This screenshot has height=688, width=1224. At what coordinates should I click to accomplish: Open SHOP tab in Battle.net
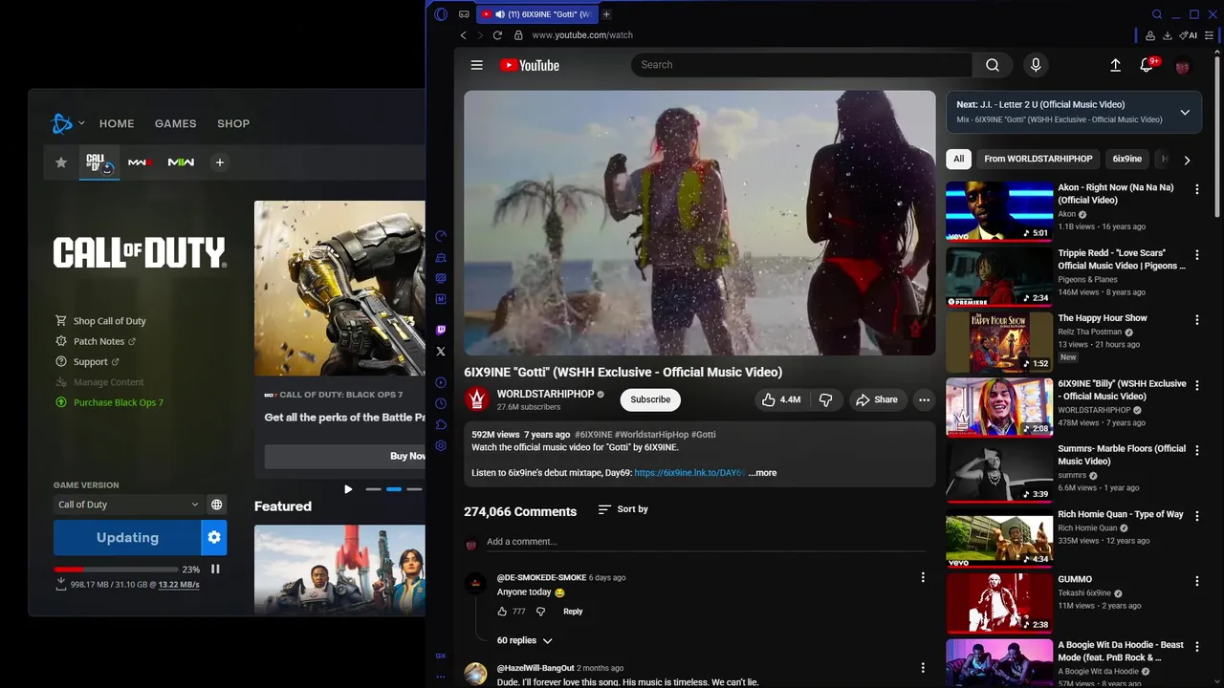233,123
